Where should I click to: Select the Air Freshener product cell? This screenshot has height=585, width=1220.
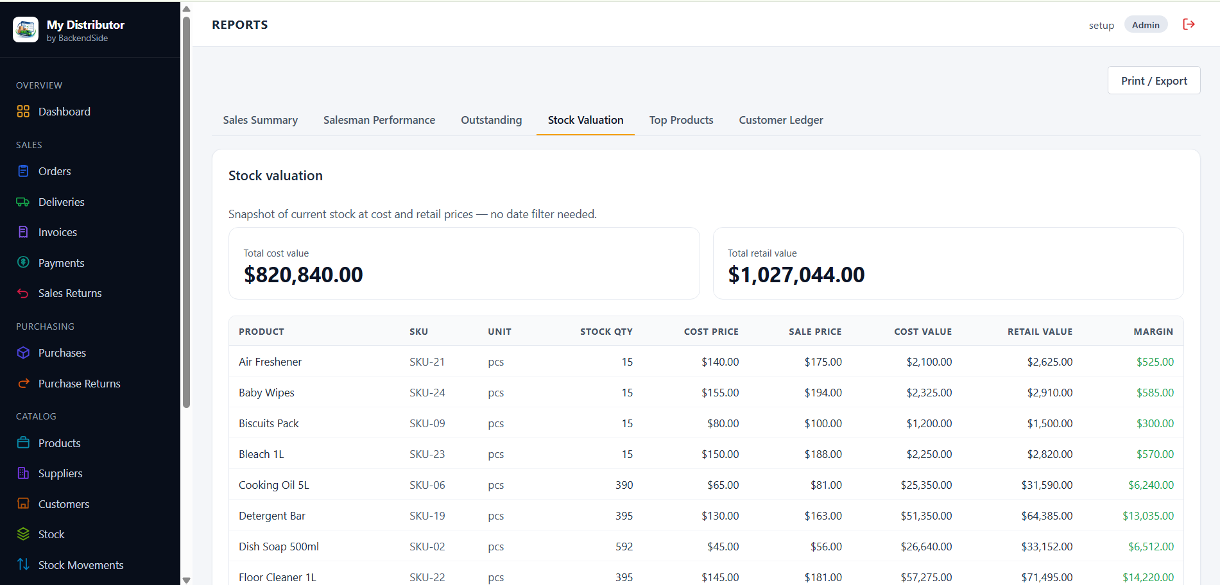pyautogui.click(x=270, y=362)
